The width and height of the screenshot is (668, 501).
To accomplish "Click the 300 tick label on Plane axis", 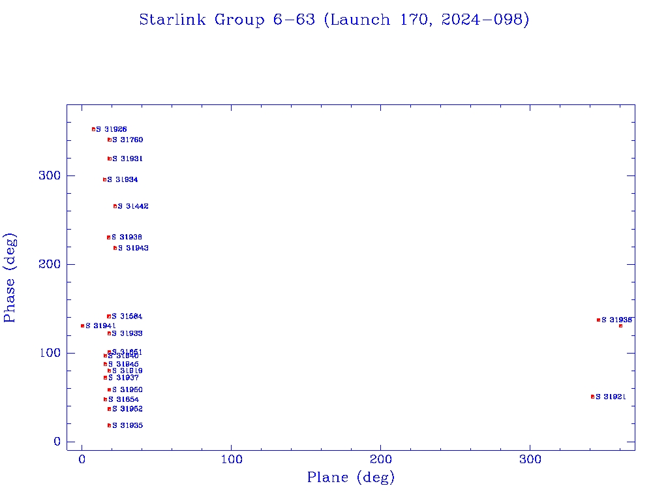I will (x=530, y=460).
